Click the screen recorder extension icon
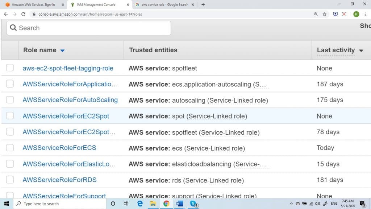This screenshot has width=371, height=209. 344,14
